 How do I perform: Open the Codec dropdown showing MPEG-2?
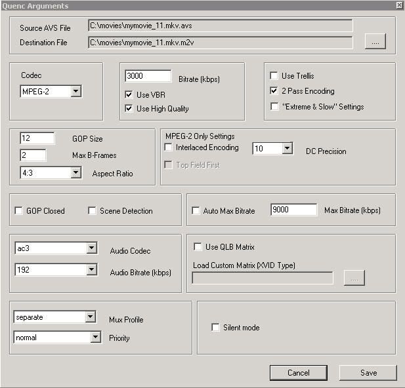tap(51, 91)
